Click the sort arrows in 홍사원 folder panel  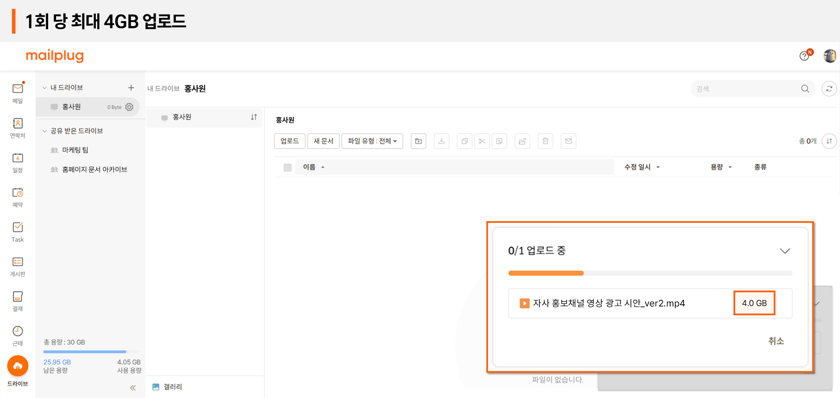pyautogui.click(x=254, y=117)
